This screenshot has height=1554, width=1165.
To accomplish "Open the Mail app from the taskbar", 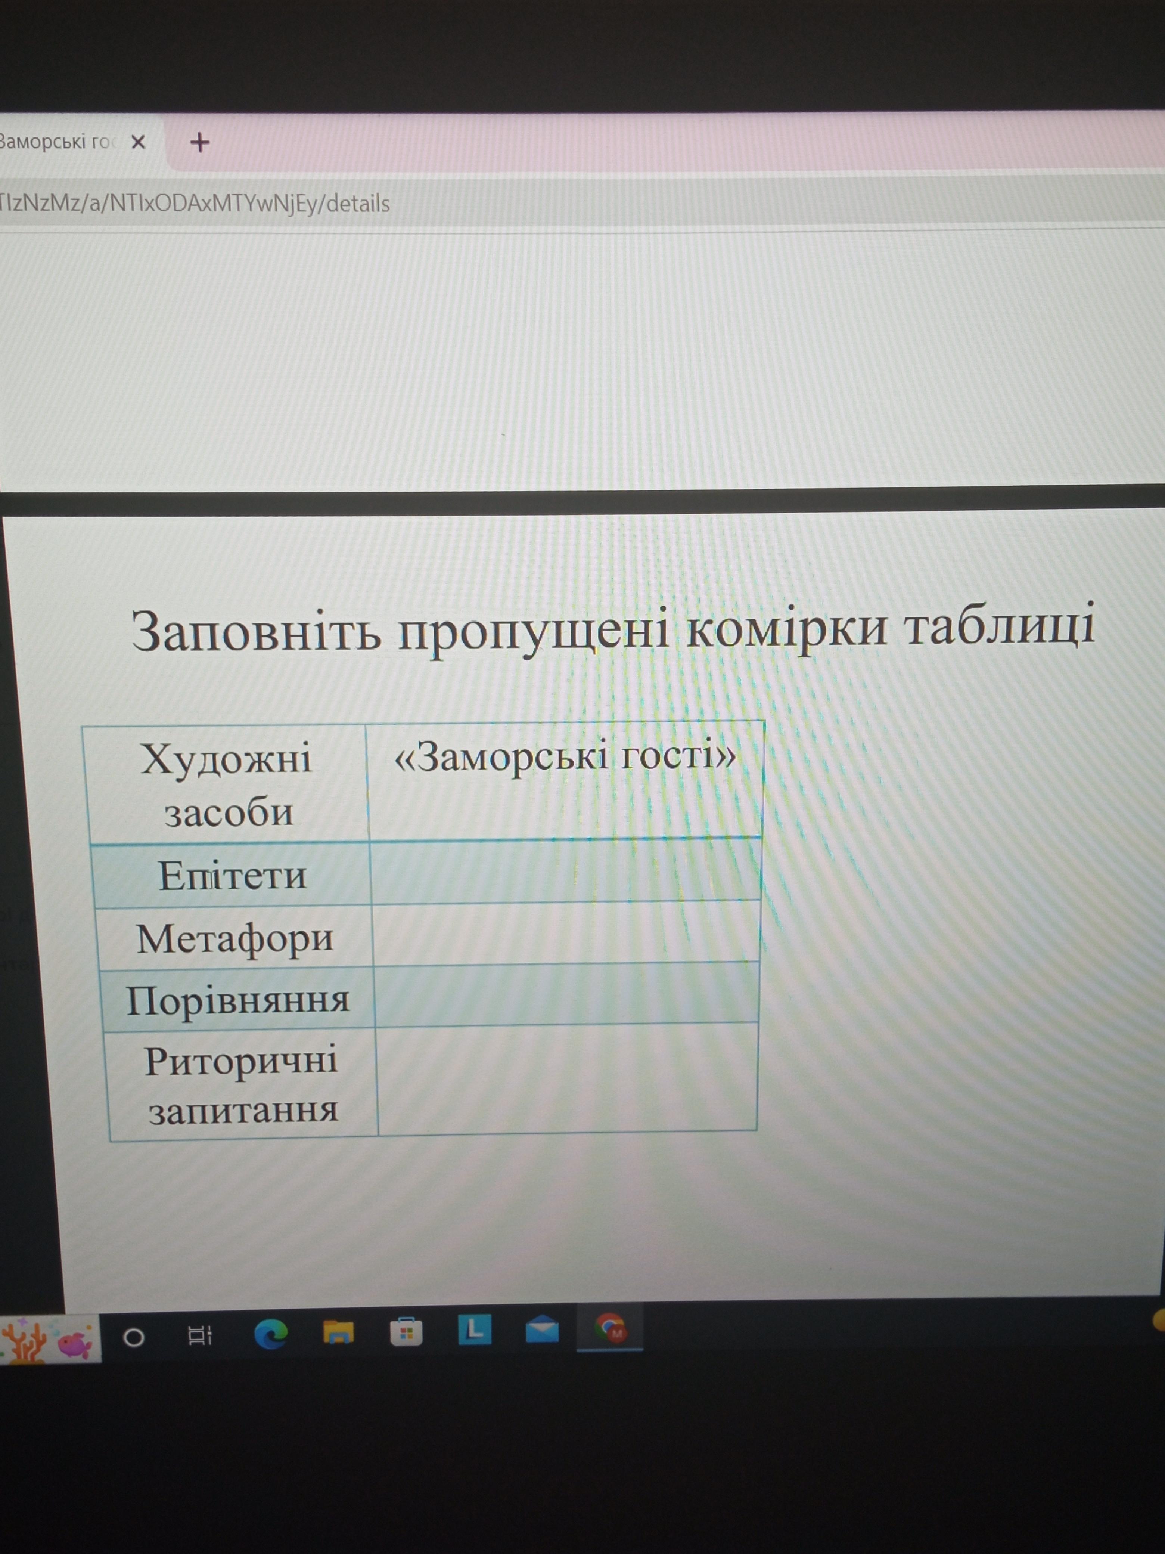I will 541,1331.
